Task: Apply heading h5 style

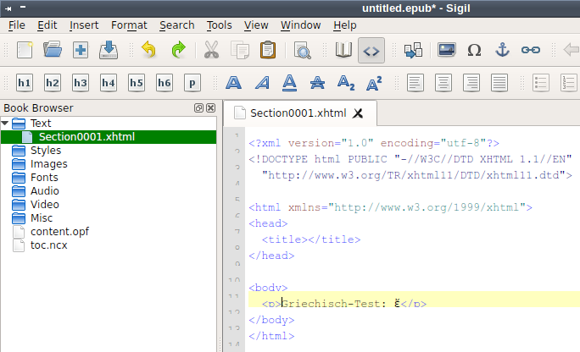Action: point(137,83)
